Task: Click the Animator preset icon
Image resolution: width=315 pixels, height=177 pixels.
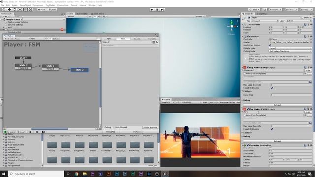Action: pos(308,37)
